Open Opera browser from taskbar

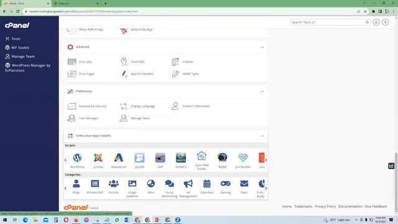66,220
